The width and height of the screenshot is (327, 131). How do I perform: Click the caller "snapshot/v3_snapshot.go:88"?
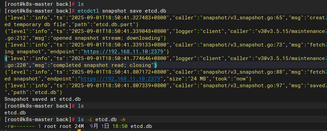pyautogui.click(x=243, y=72)
